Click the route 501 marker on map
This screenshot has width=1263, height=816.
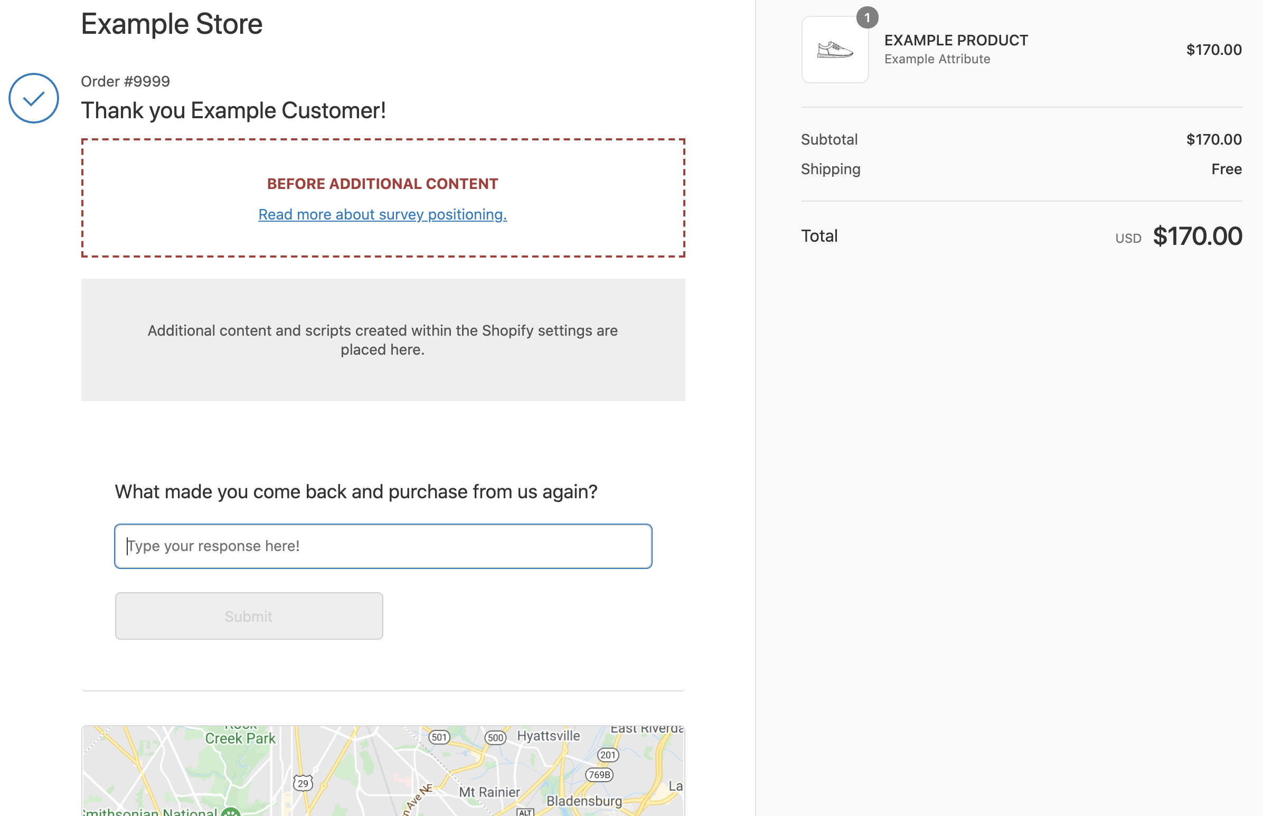point(439,737)
